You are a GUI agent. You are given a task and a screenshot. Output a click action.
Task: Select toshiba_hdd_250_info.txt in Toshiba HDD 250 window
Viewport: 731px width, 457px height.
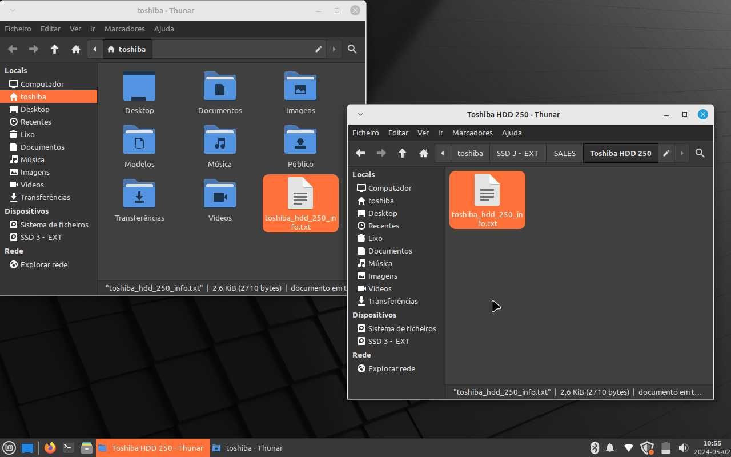487,200
